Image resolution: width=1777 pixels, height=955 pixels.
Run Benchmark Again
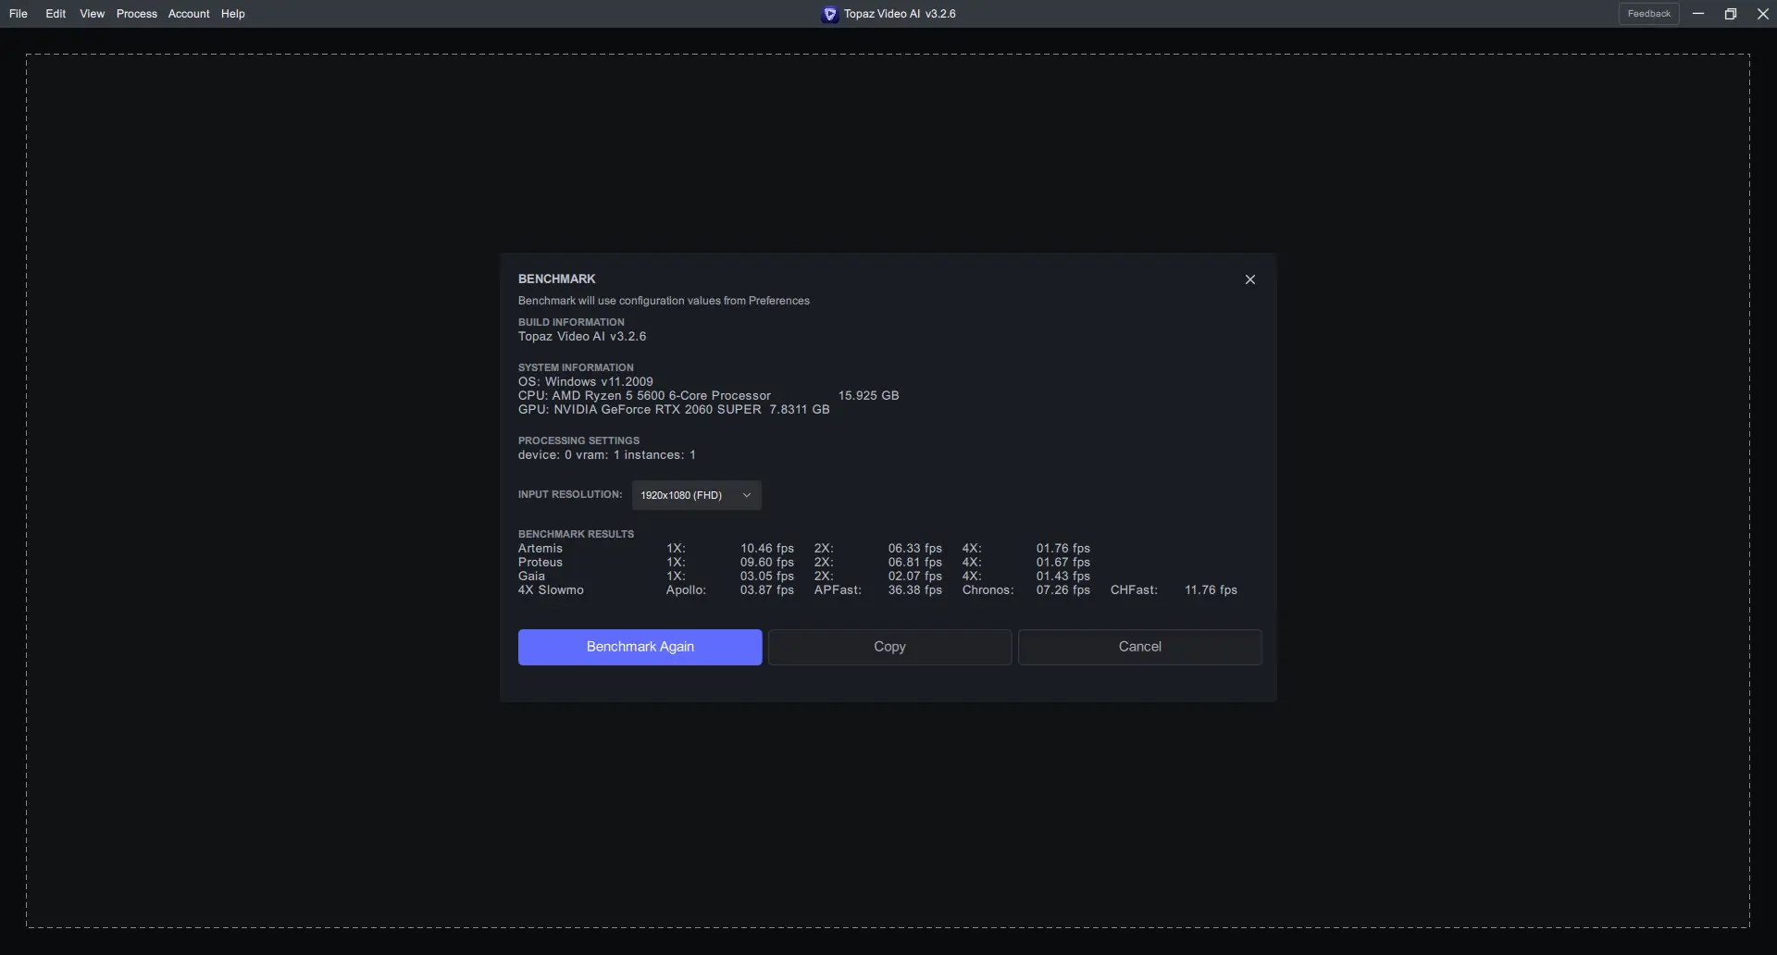pyautogui.click(x=640, y=647)
